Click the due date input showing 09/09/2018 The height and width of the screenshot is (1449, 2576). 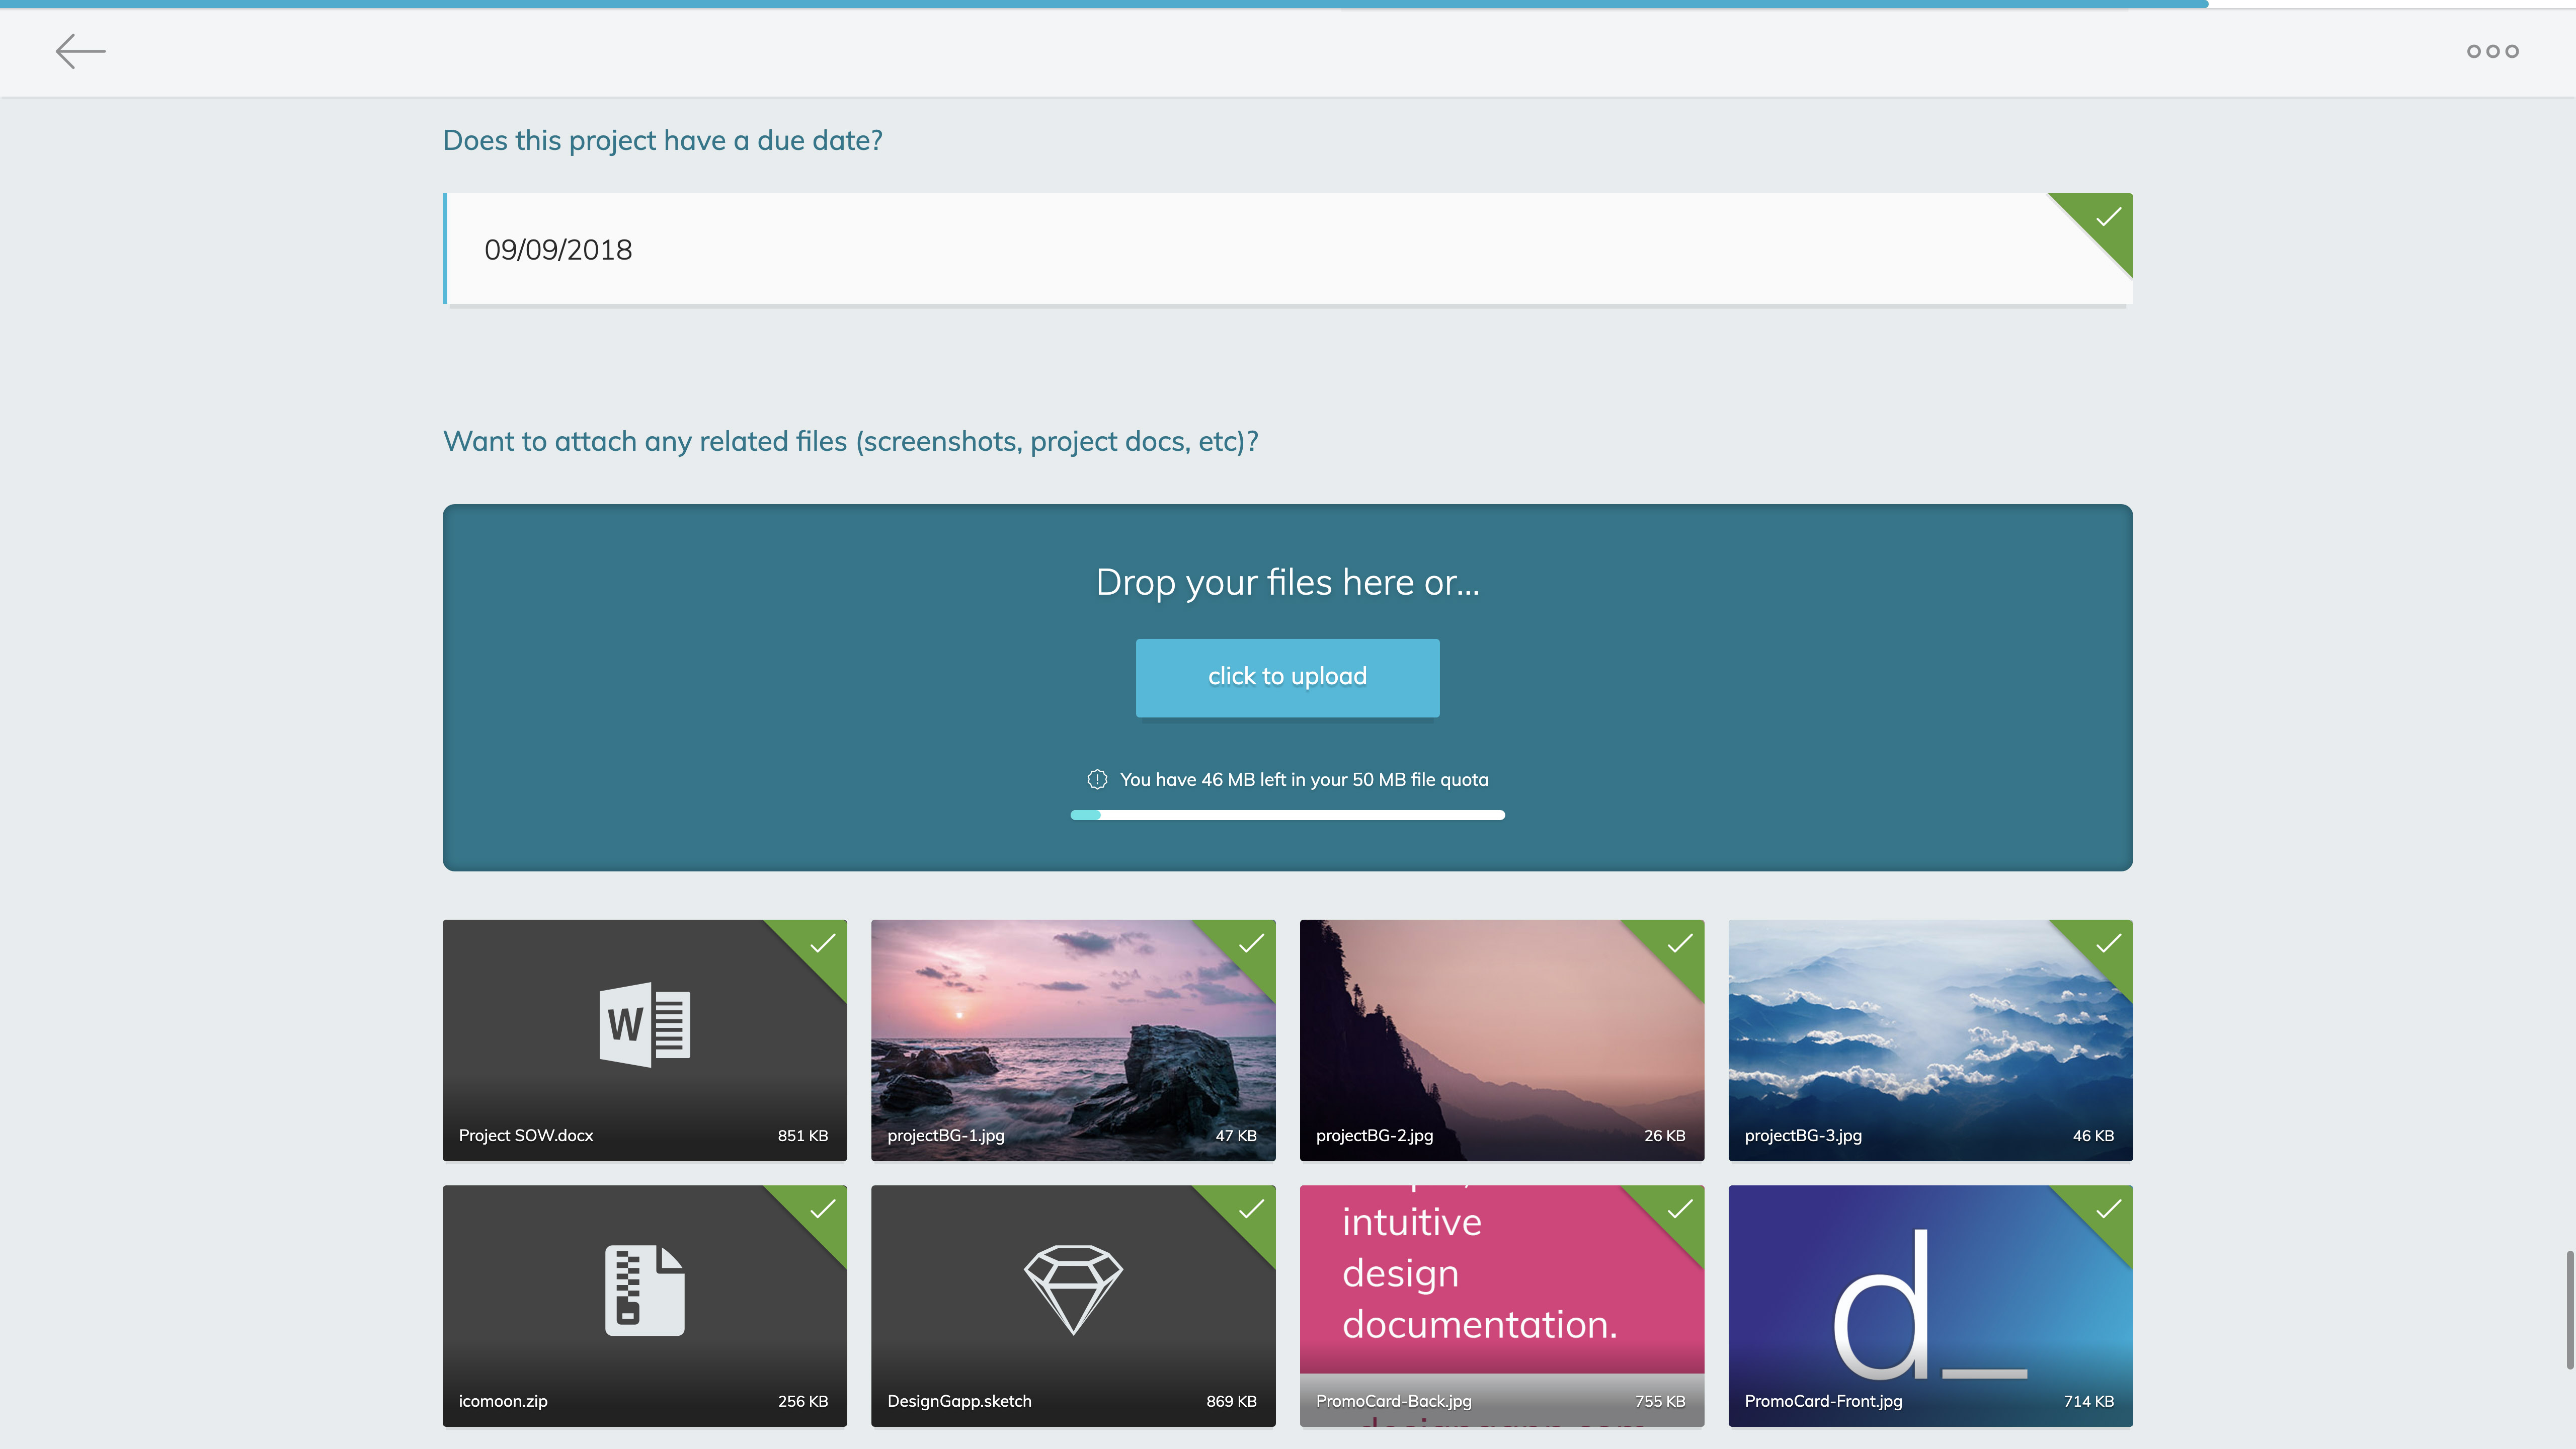point(1288,249)
